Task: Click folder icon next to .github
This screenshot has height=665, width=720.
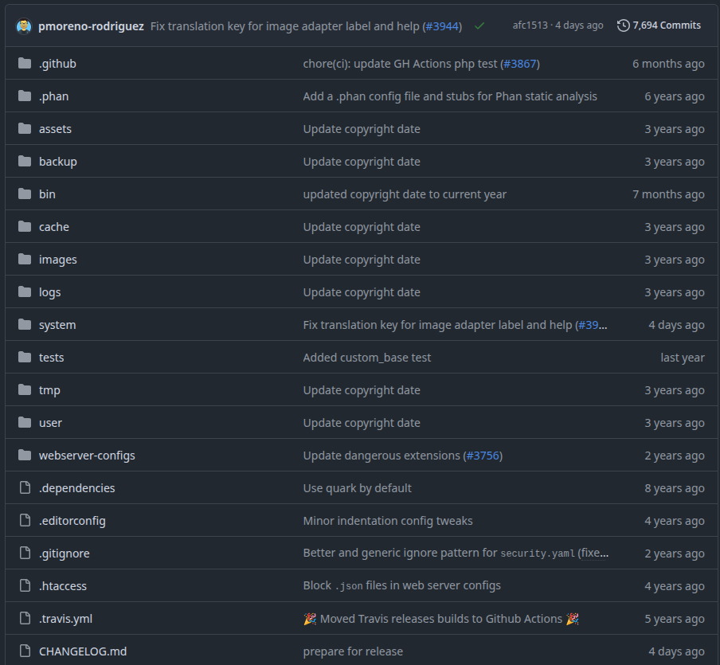Action: point(25,64)
